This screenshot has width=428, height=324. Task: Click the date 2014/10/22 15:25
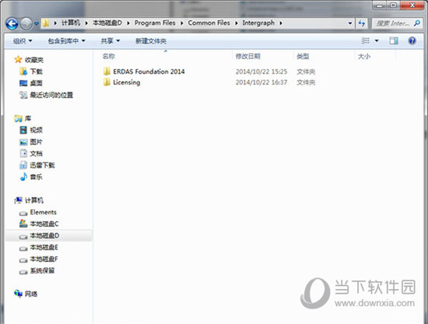coord(261,71)
